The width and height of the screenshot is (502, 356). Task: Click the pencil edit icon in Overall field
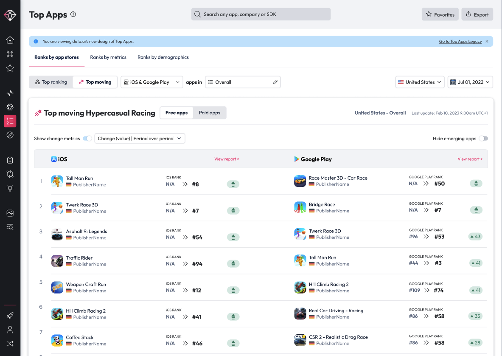tap(275, 82)
